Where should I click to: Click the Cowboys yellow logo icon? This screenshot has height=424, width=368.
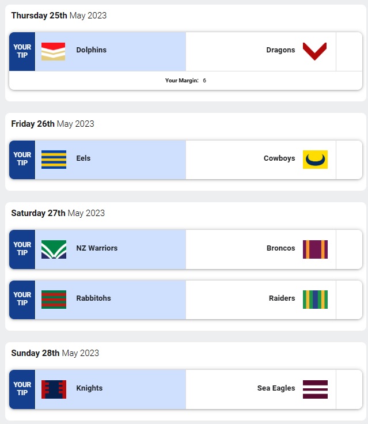pos(315,160)
